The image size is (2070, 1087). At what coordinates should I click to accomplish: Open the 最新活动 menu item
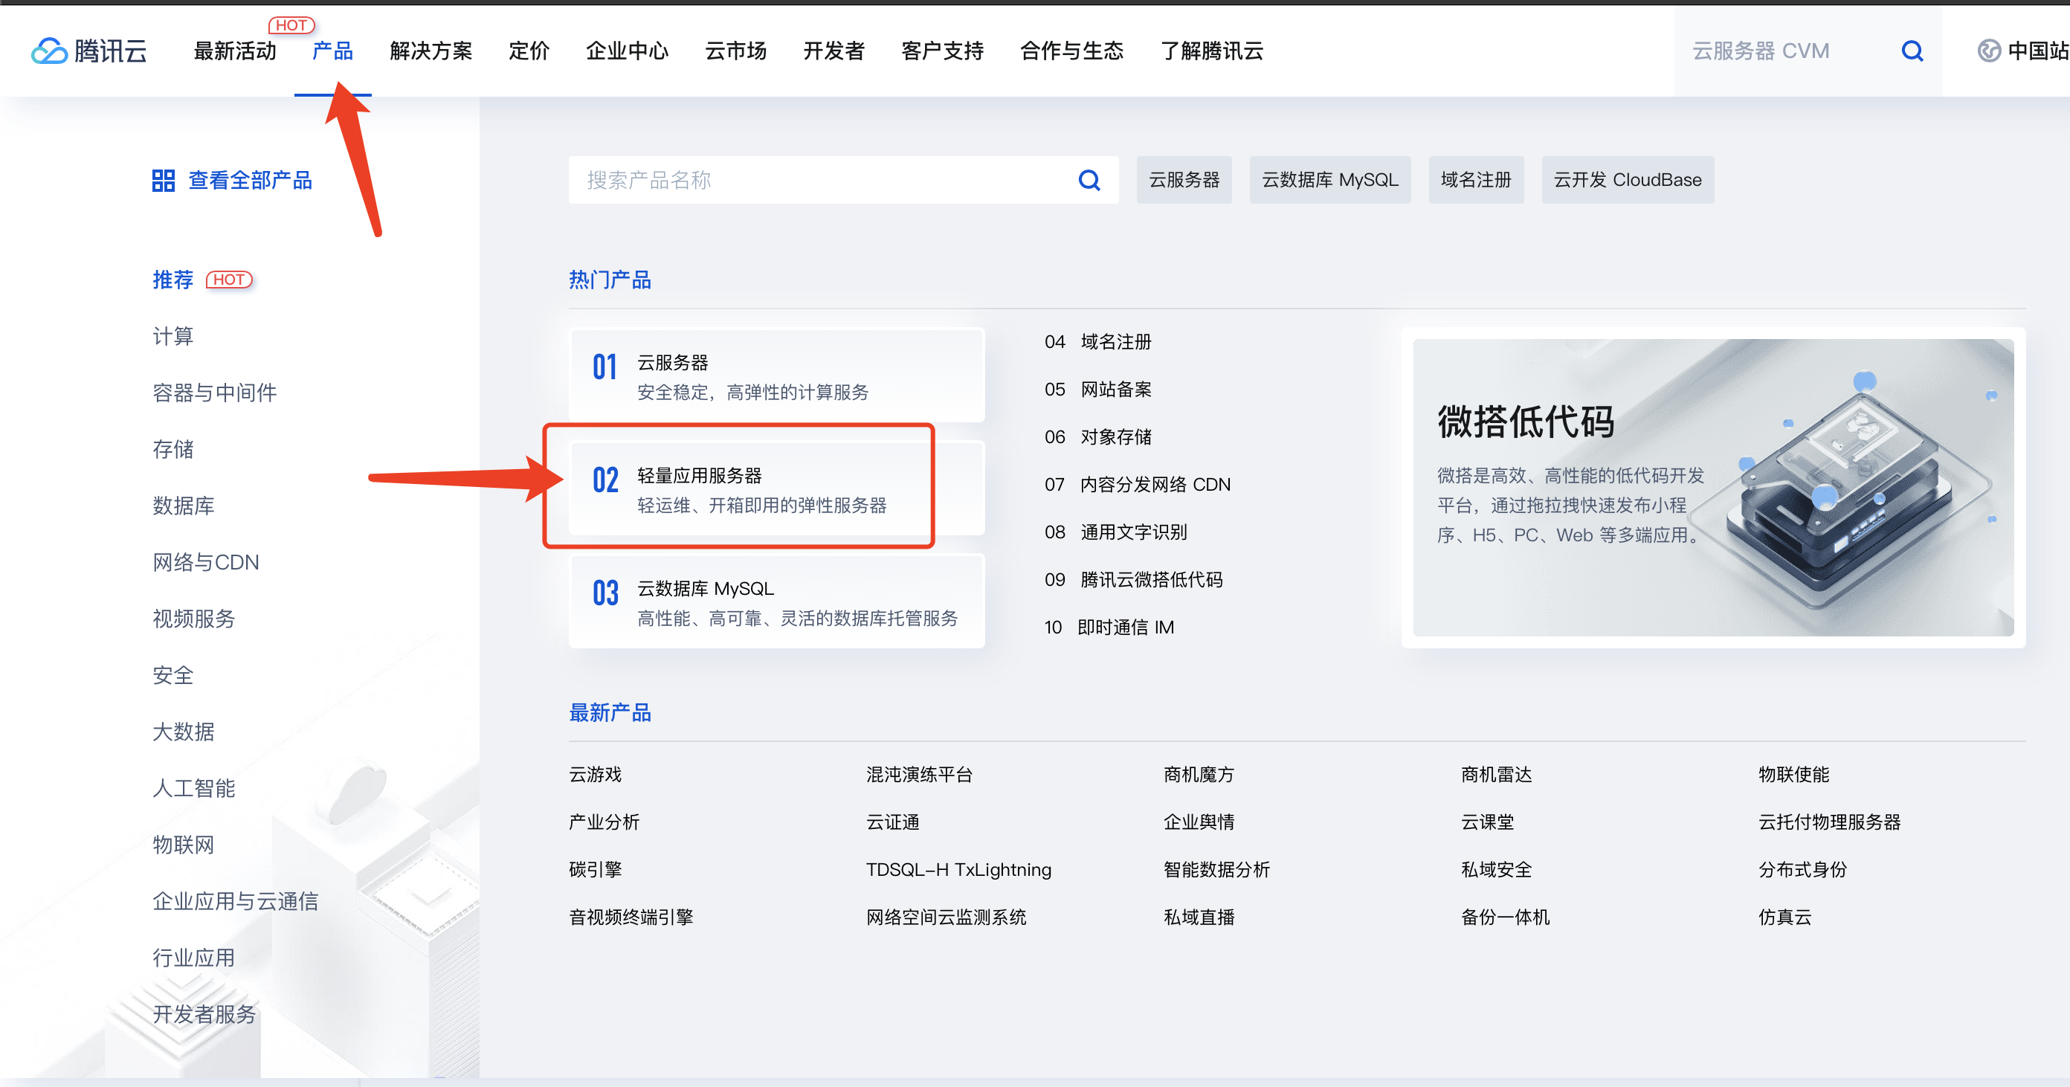235,51
